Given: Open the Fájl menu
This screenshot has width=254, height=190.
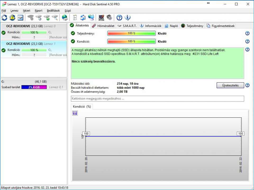Looking at the screenshot, I should [x=4, y=11].
